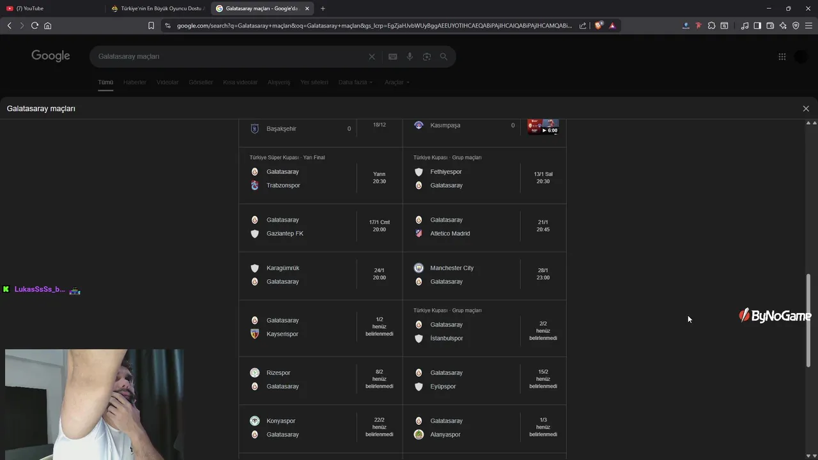Click the Eyüpspor team name
Viewport: 818px width, 460px height.
444,387
